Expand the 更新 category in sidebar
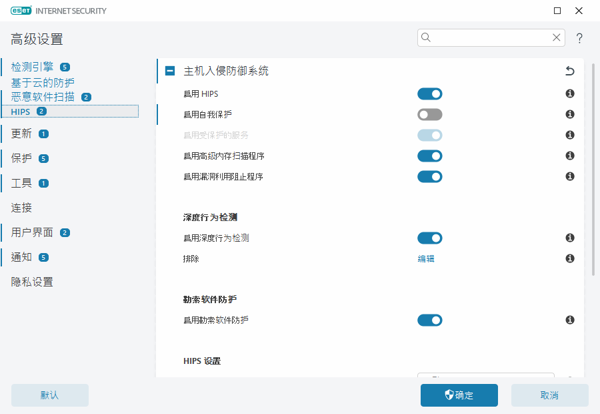 point(21,134)
